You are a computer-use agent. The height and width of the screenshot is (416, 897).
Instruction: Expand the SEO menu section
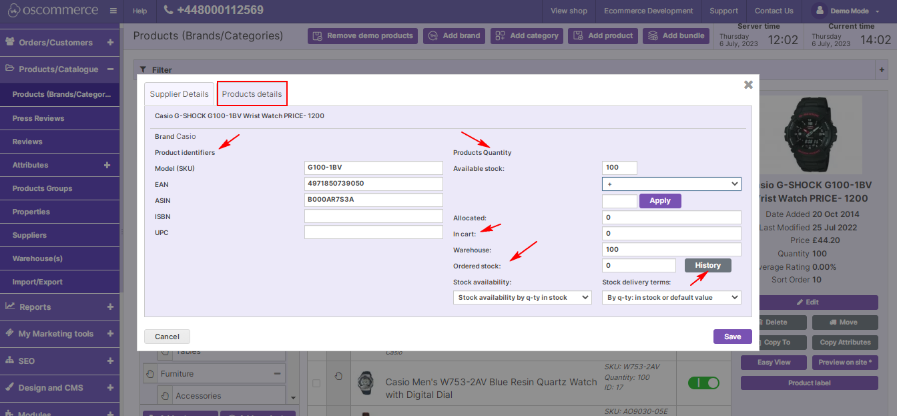(110, 361)
